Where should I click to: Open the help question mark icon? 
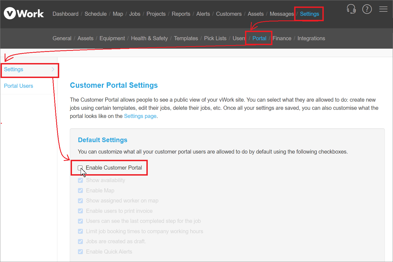pos(367,9)
